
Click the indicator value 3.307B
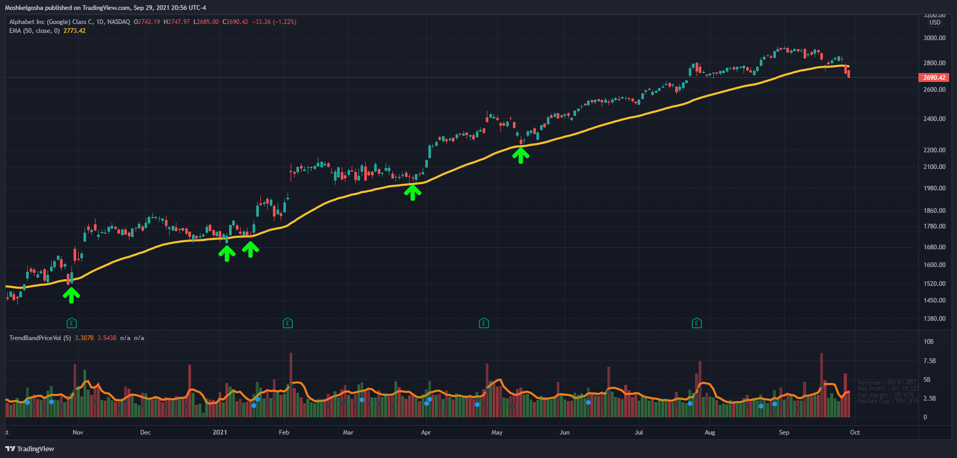[x=84, y=338]
